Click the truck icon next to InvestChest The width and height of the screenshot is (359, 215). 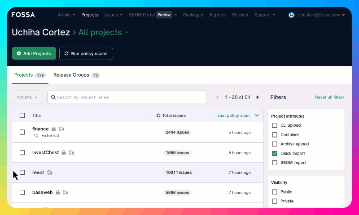tap(71, 153)
